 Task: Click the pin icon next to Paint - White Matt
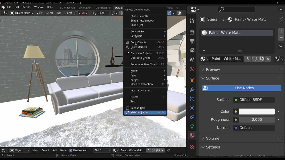click(x=281, y=19)
